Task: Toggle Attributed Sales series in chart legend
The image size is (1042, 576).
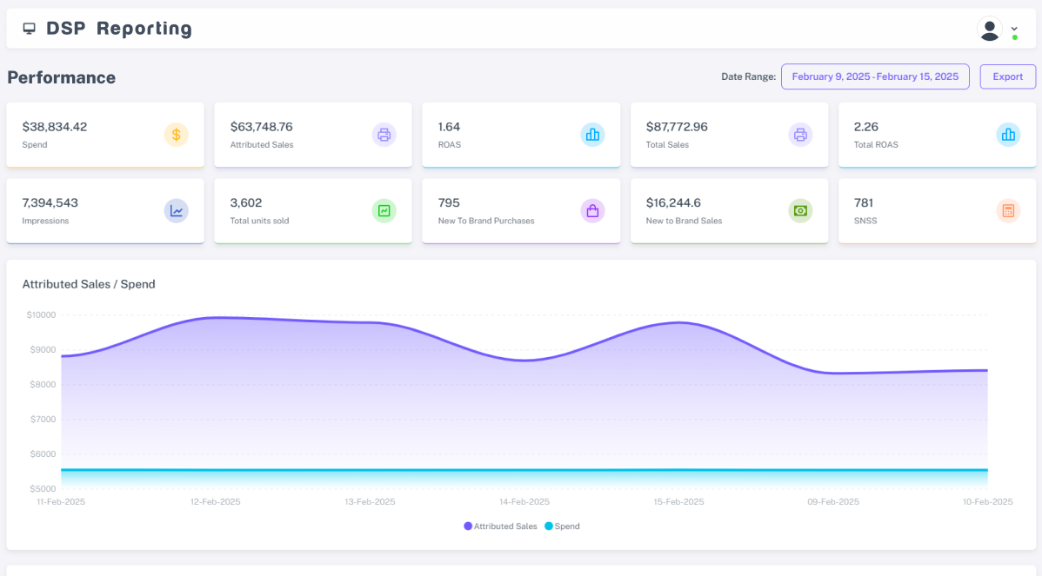Action: [500, 526]
